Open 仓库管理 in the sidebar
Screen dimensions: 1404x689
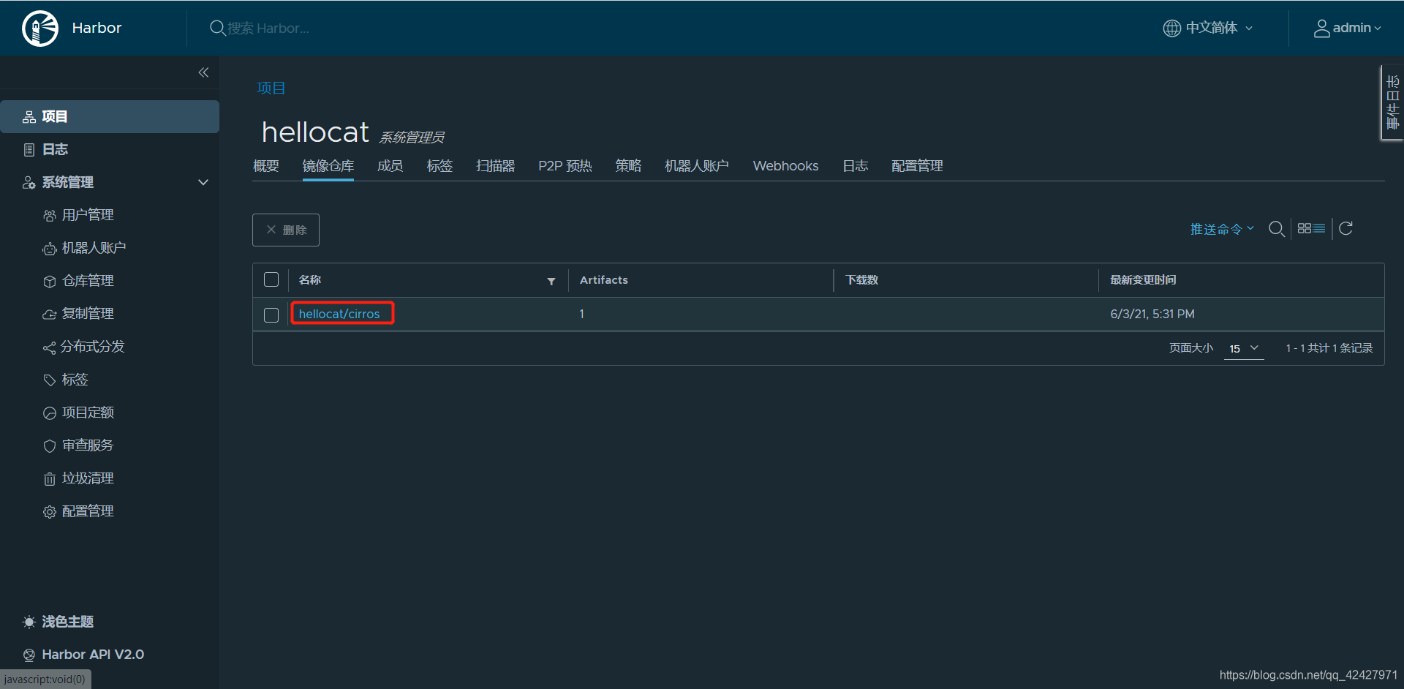[88, 281]
